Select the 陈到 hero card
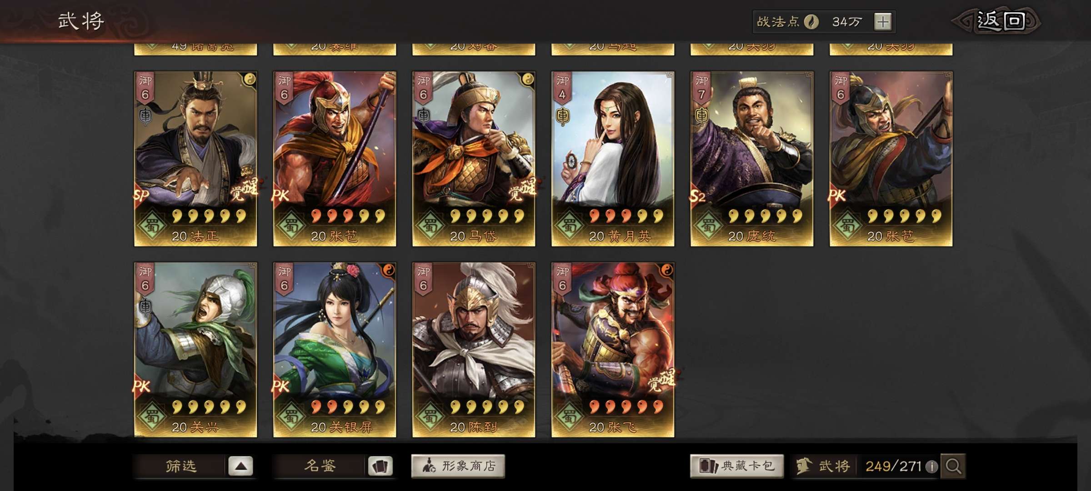1091x491 pixels. click(x=474, y=350)
